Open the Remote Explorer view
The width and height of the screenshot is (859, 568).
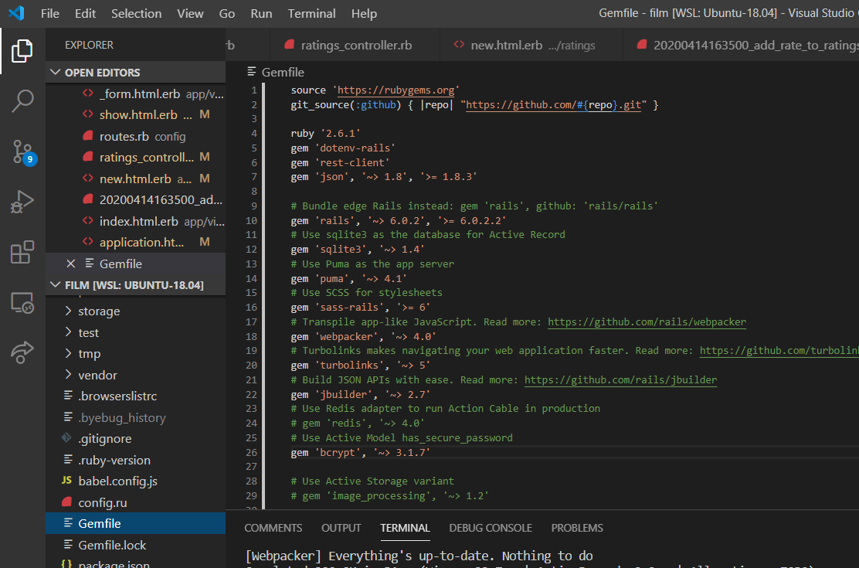22,303
